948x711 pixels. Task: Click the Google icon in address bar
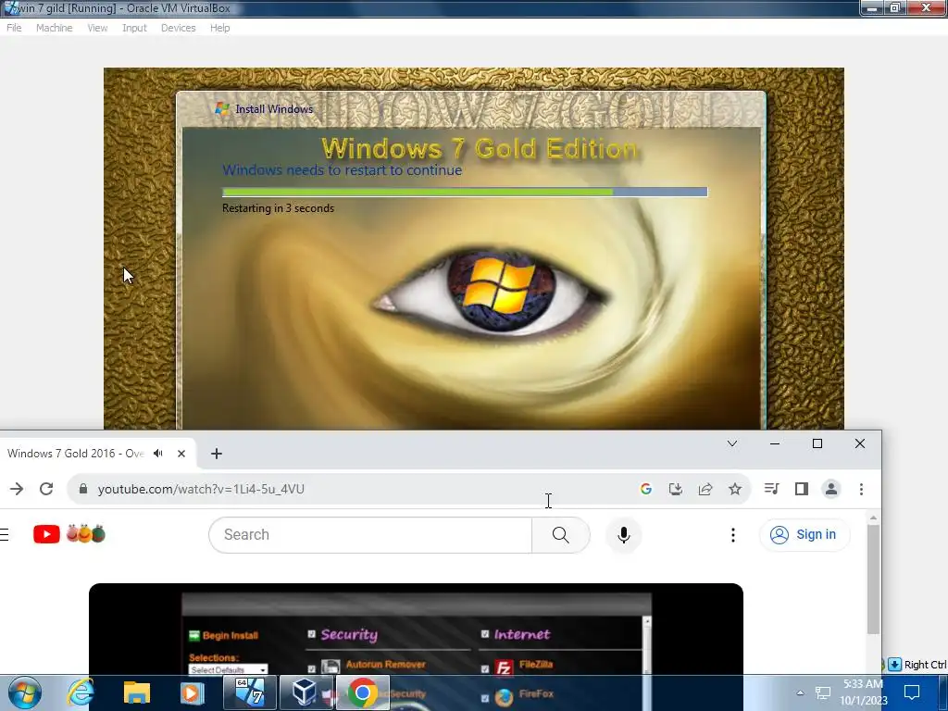pos(645,489)
